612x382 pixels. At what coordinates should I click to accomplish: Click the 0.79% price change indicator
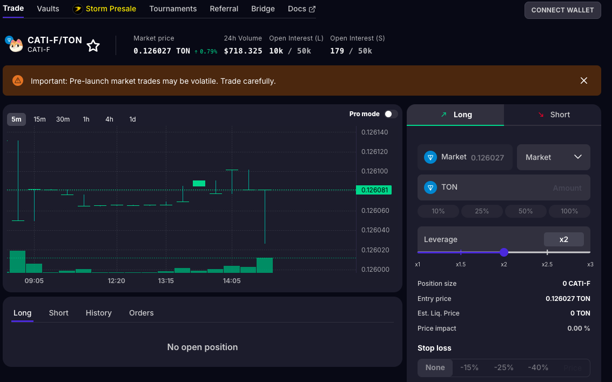click(x=206, y=51)
